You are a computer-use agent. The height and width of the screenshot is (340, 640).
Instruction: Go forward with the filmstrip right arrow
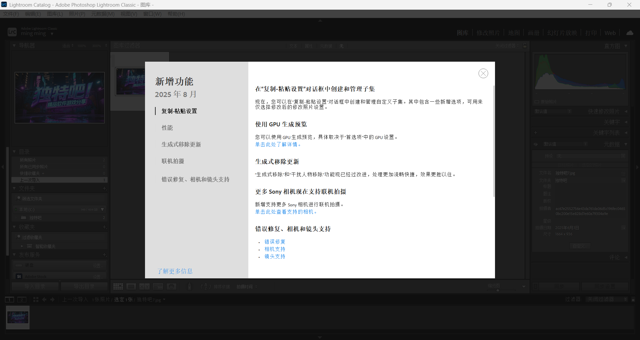[x=52, y=299]
